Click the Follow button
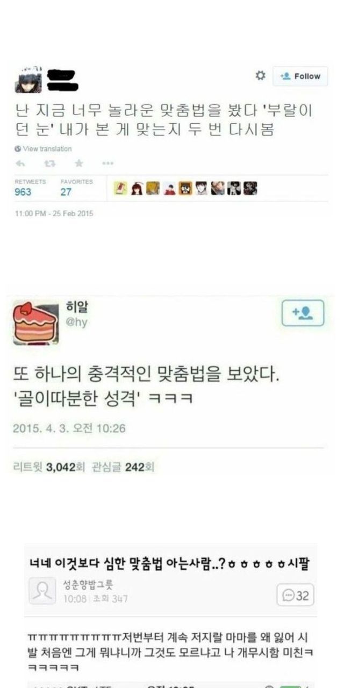Screen dimensions: 344x688 tap(300, 76)
